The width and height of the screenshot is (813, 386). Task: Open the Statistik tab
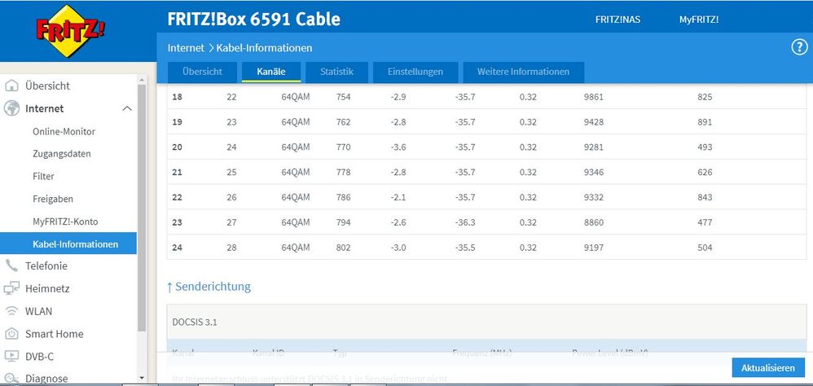pyautogui.click(x=336, y=72)
